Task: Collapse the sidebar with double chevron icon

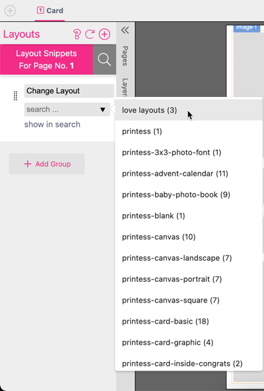Action: pyautogui.click(x=125, y=30)
